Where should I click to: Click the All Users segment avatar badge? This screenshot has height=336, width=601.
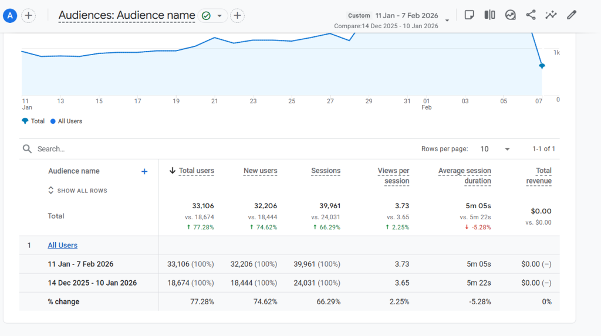click(x=9, y=16)
